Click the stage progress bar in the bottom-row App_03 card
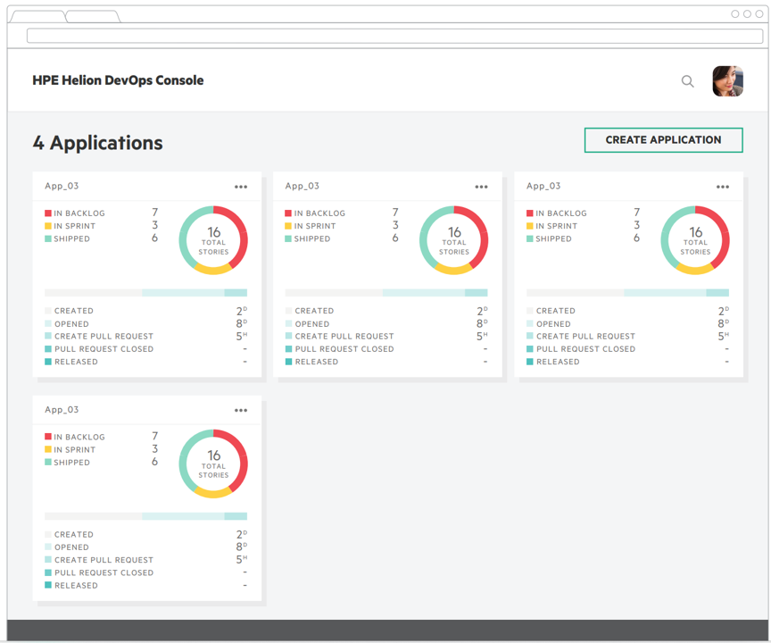The width and height of the screenshot is (771, 643). coord(145,516)
